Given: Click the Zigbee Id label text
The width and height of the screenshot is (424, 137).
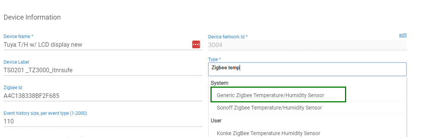Looking at the screenshot, I should click(x=13, y=87).
